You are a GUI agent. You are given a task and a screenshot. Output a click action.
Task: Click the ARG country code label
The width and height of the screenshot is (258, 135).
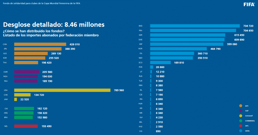tap(6, 113)
